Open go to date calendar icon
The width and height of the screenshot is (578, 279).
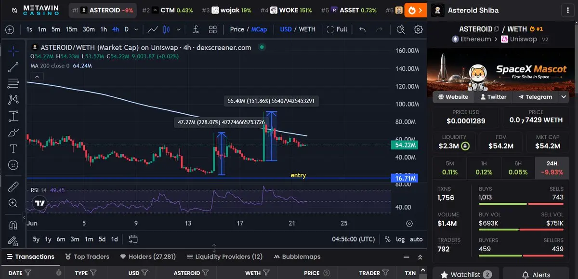tap(133, 239)
